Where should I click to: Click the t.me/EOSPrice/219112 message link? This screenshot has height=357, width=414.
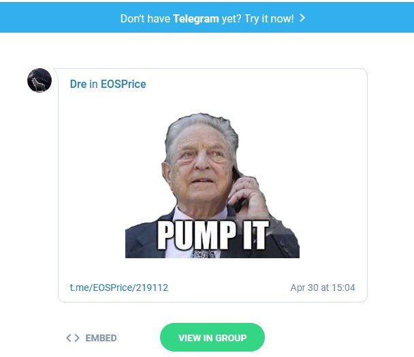click(119, 288)
